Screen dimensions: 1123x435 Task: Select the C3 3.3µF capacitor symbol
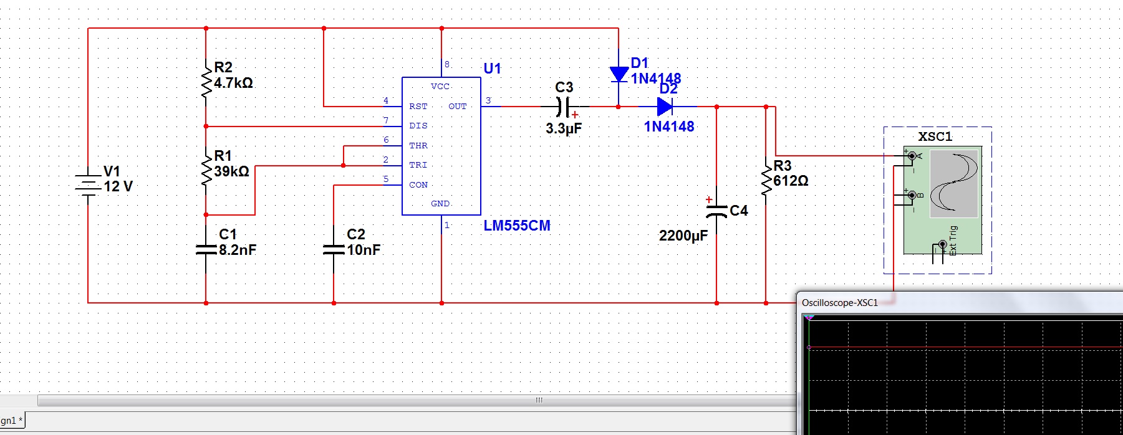click(564, 107)
